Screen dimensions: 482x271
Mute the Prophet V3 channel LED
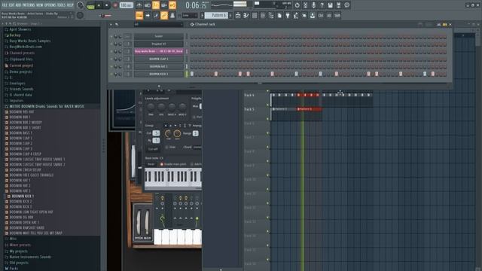111,44
